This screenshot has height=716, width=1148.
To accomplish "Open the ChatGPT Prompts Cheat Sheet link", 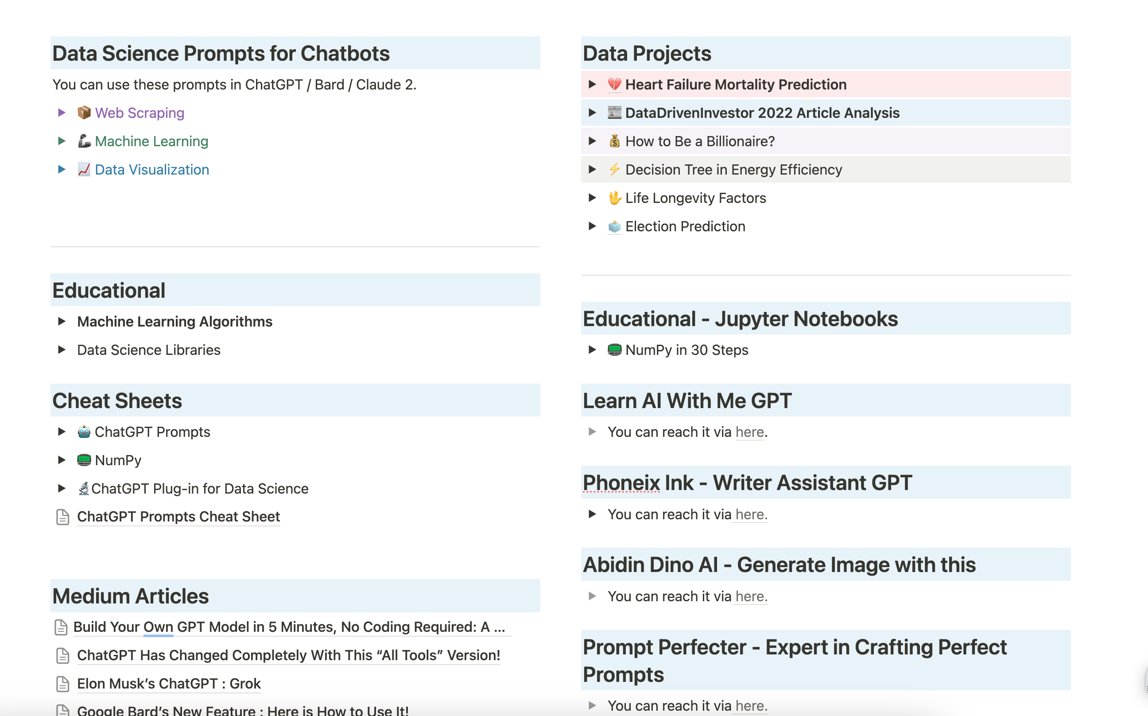I will 178,516.
